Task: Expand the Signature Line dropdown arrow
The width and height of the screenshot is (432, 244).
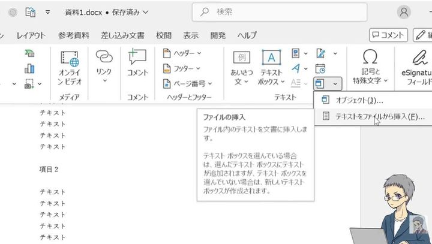Action: [x=335, y=53]
